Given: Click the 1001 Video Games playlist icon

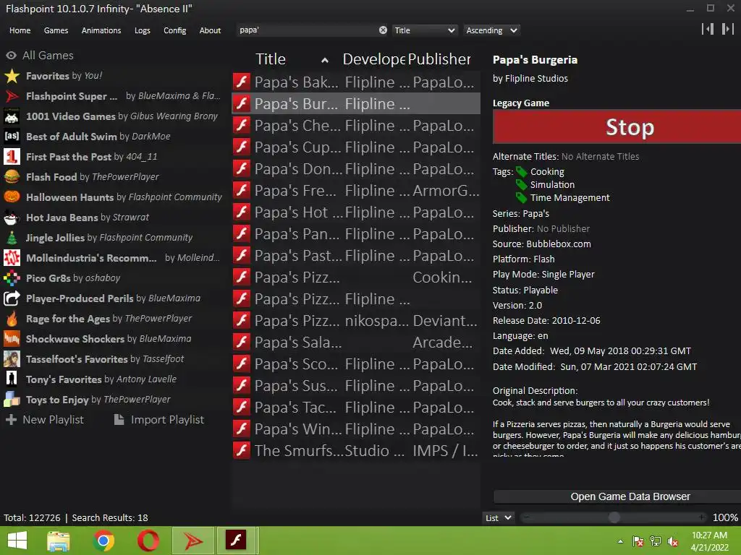Looking at the screenshot, I should pos(12,116).
